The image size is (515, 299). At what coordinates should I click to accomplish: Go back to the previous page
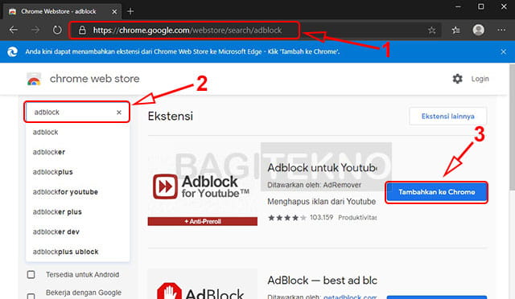click(x=14, y=30)
